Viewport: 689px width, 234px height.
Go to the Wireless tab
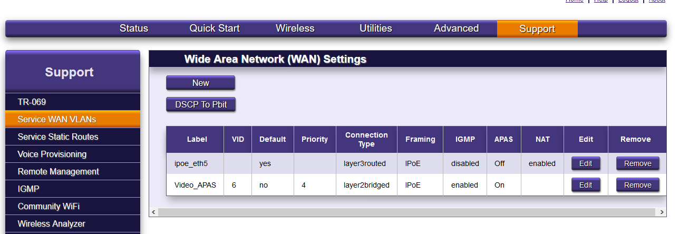point(295,28)
